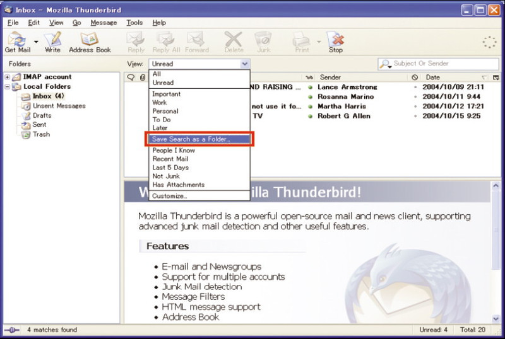Click the Stop toolbar icon

(x=336, y=42)
